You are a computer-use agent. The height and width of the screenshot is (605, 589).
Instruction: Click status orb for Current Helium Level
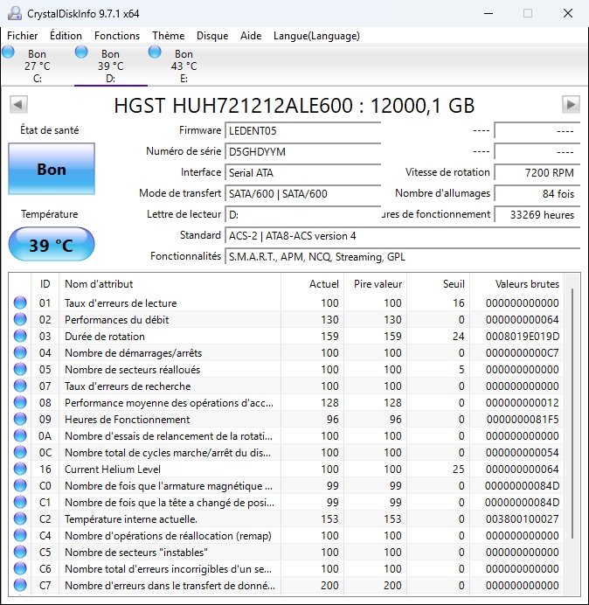tap(20, 469)
